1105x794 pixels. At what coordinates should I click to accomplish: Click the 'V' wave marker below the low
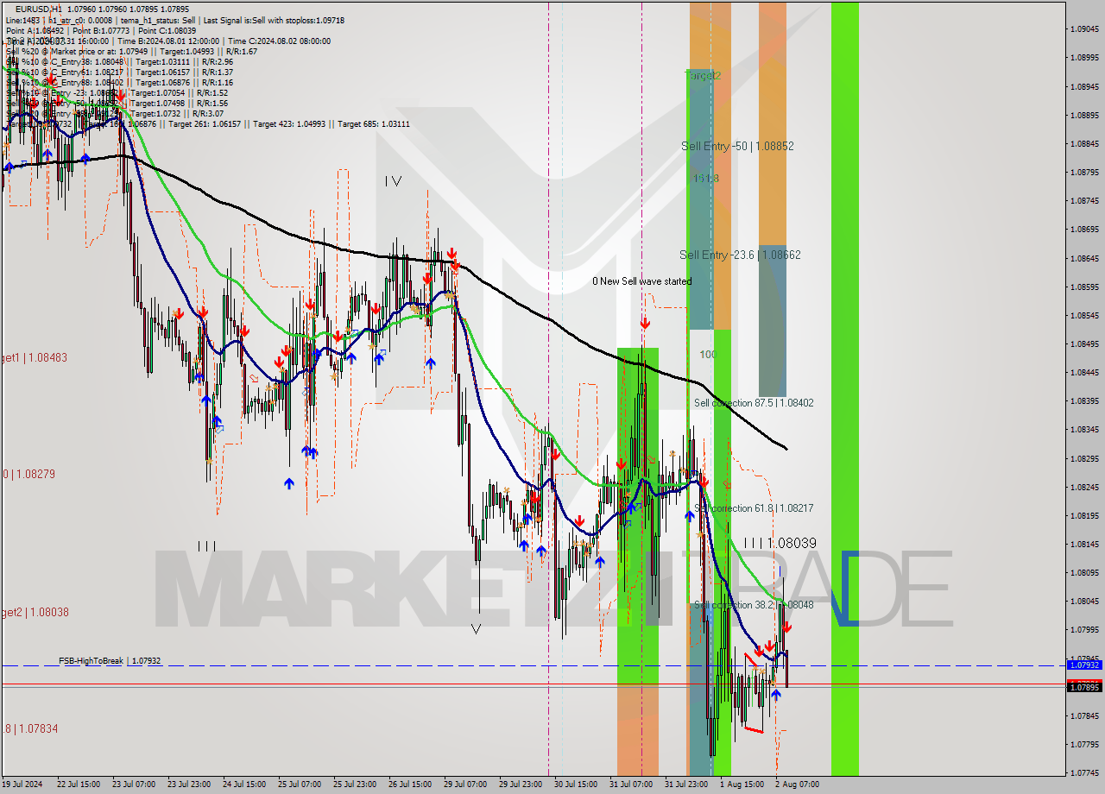click(x=476, y=629)
